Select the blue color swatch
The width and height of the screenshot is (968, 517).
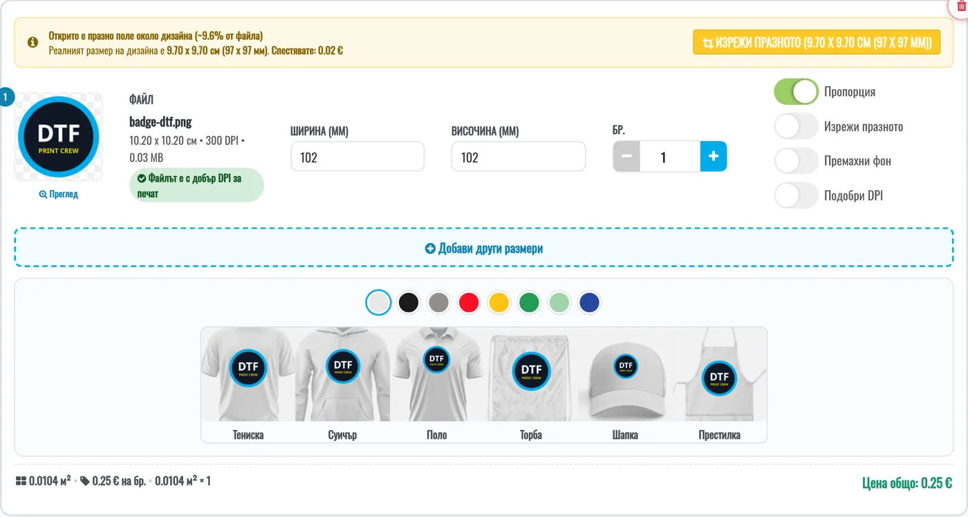pyautogui.click(x=589, y=303)
